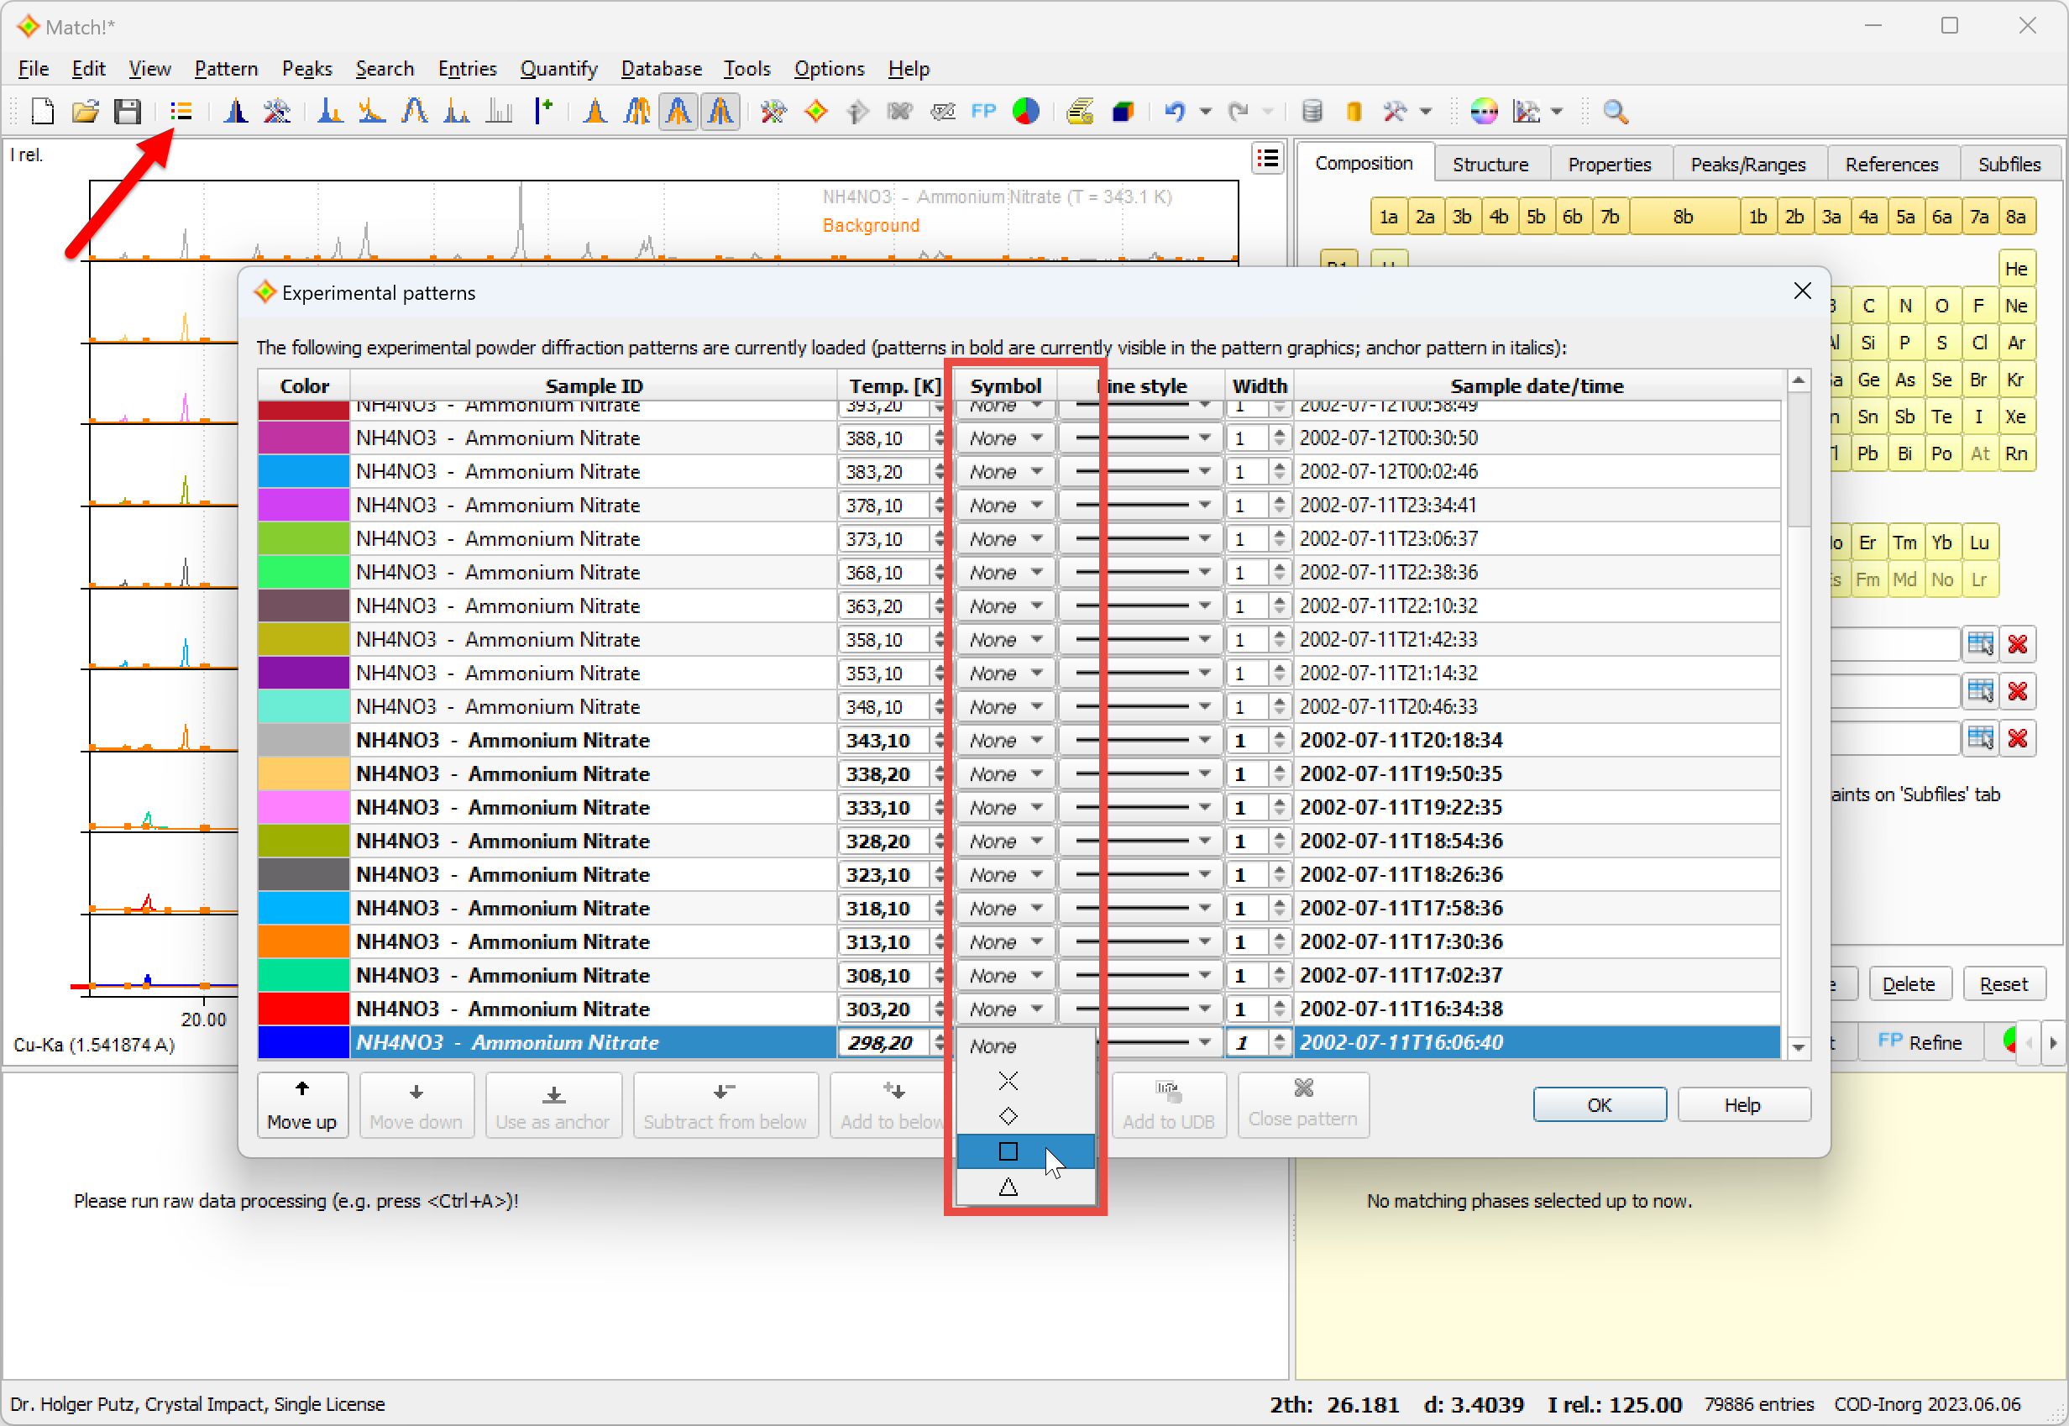Click the magnifying glass search icon

coord(1614,112)
